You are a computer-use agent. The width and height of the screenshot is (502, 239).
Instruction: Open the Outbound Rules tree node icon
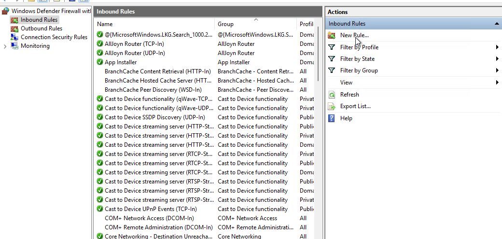14,28
